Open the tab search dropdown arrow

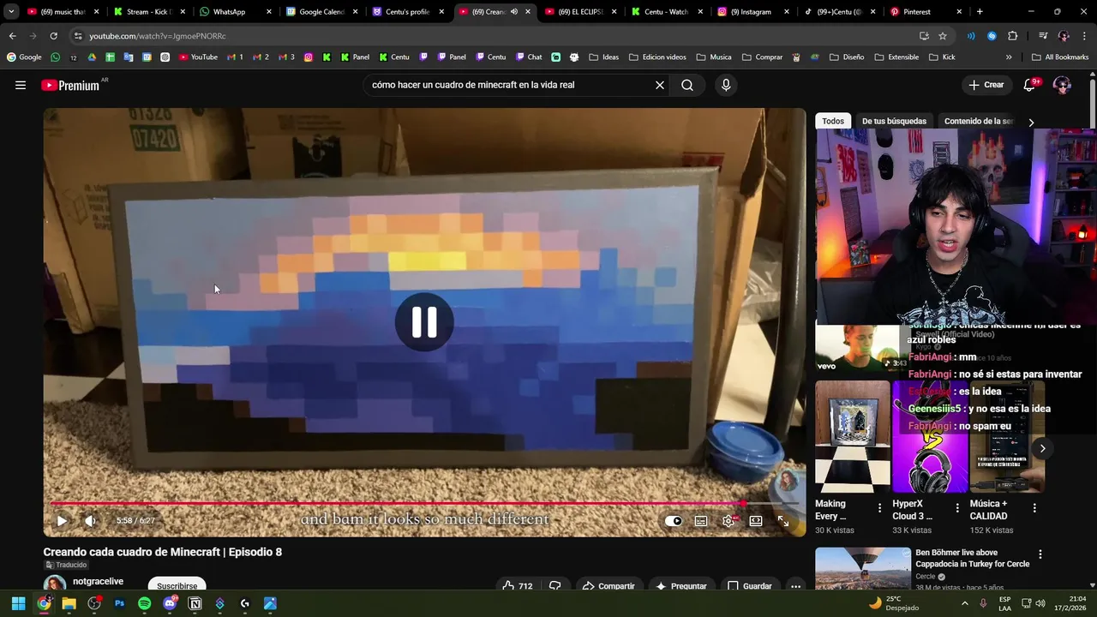pyautogui.click(x=11, y=12)
